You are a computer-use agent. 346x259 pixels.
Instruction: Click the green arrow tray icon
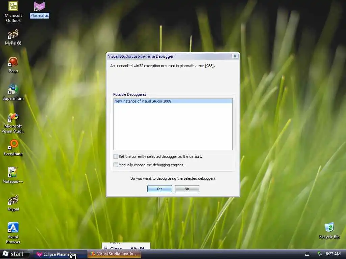(319, 254)
